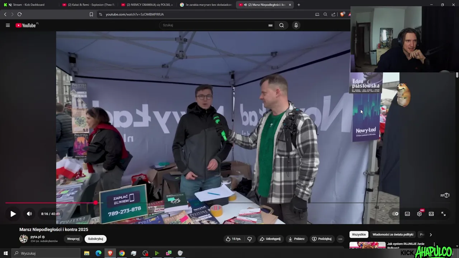
Task: Click the address bar URL
Action: (x=135, y=14)
